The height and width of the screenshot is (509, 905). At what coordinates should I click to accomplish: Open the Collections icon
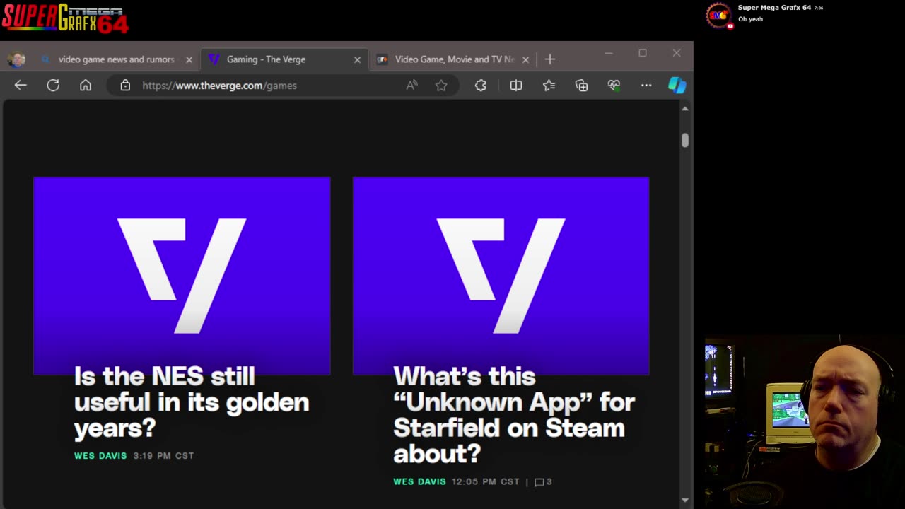[581, 86]
